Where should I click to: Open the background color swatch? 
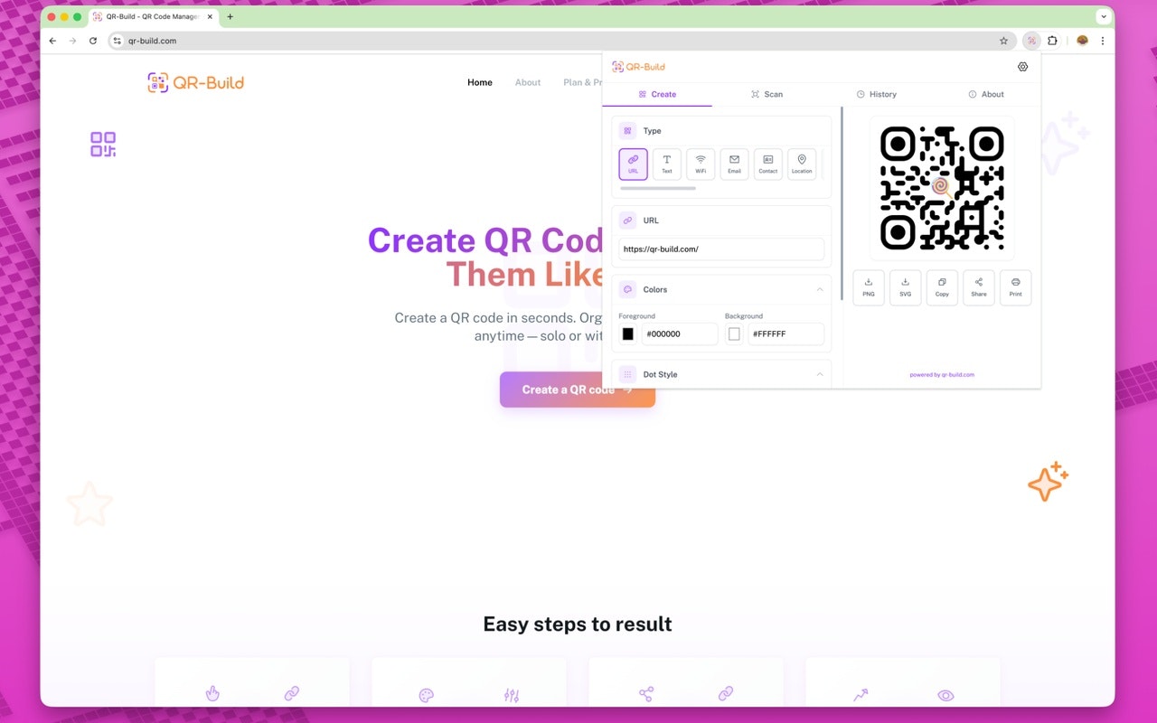coord(734,334)
